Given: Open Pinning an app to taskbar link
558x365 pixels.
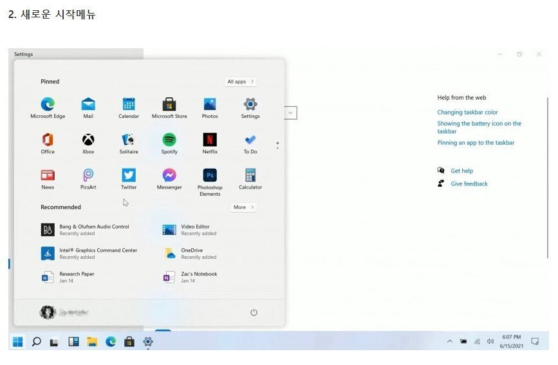Looking at the screenshot, I should (x=476, y=143).
